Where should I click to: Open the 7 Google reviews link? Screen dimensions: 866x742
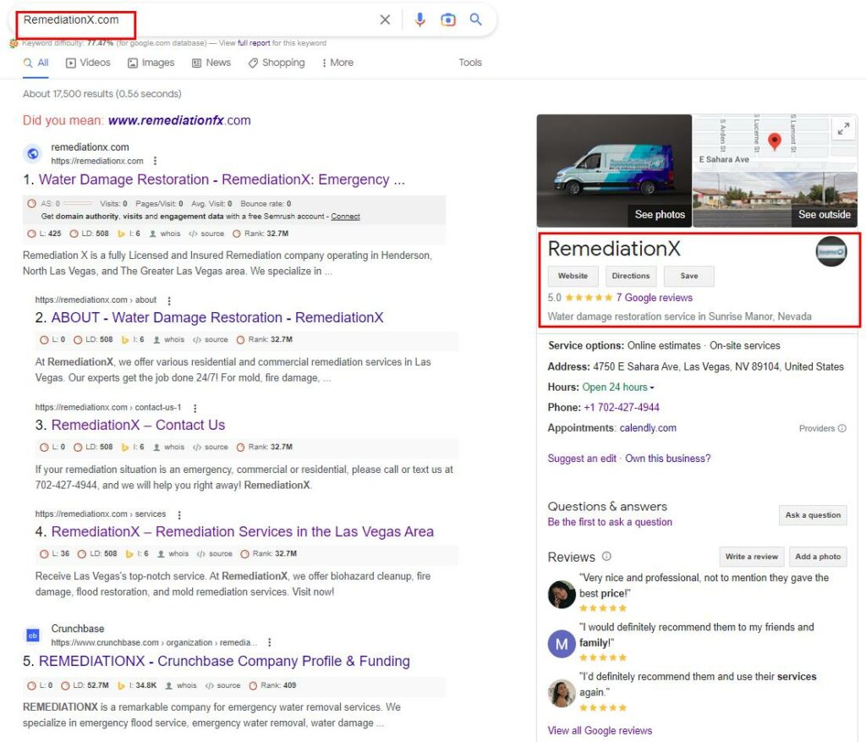tap(655, 298)
